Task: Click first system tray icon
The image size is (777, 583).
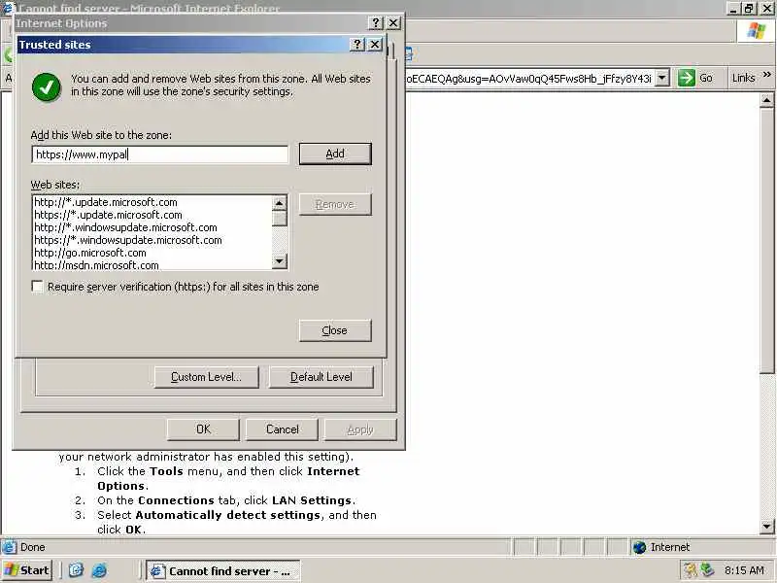Action: point(690,570)
